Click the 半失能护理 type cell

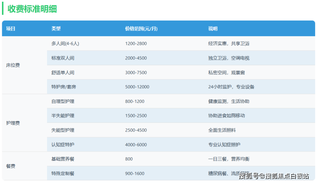coord(63,116)
